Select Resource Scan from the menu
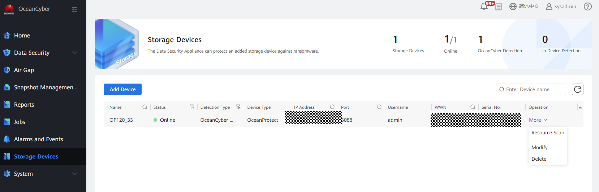 547,133
